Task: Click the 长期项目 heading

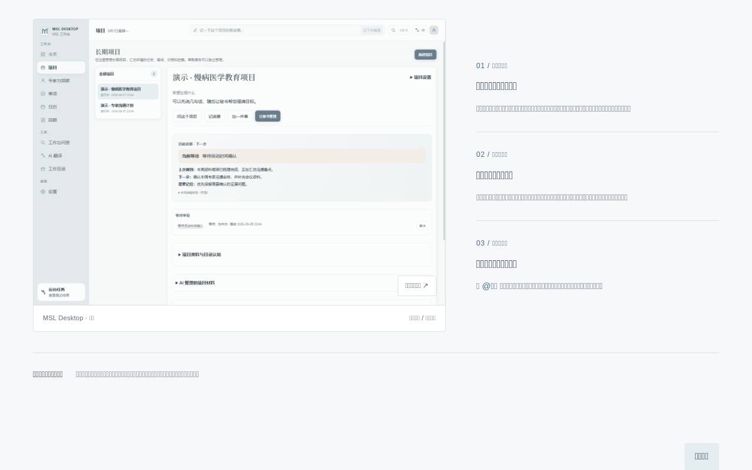Action: [108, 52]
